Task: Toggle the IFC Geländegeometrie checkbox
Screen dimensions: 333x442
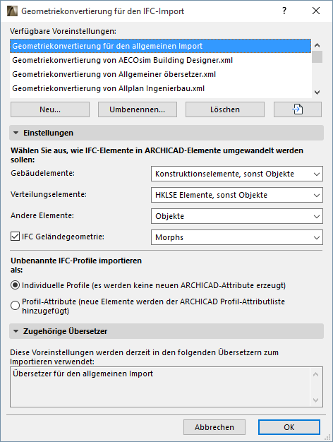Action: point(15,237)
